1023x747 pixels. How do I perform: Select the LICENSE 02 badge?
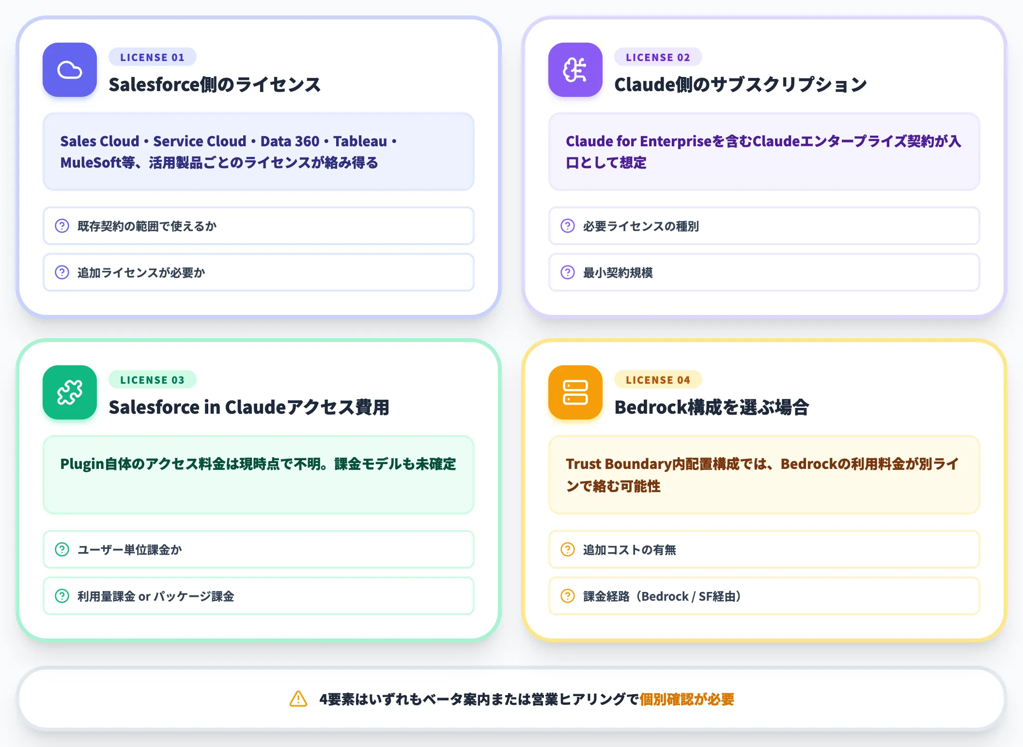click(x=658, y=57)
